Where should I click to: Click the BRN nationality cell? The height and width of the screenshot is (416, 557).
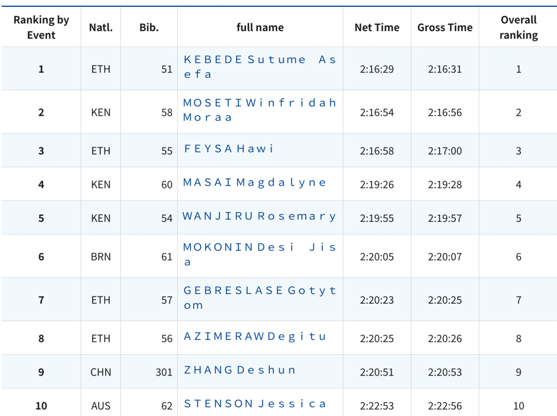tap(101, 257)
